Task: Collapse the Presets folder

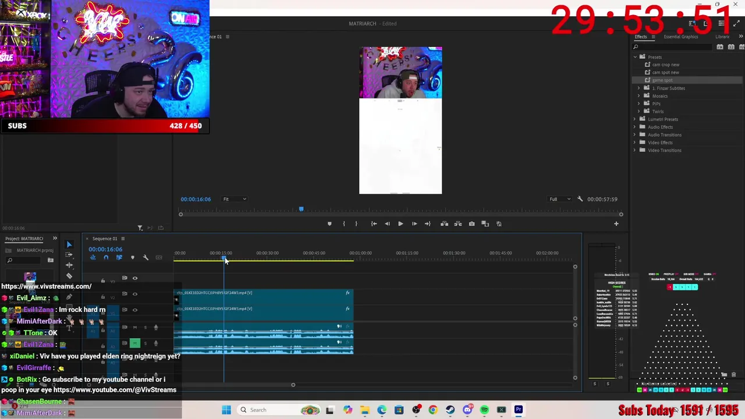Action: coord(635,57)
